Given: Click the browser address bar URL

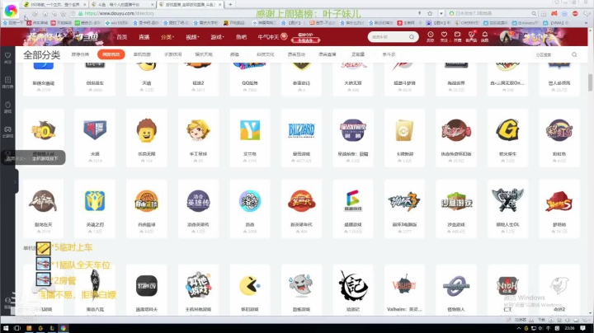Looking at the screenshot, I should 119,13.
